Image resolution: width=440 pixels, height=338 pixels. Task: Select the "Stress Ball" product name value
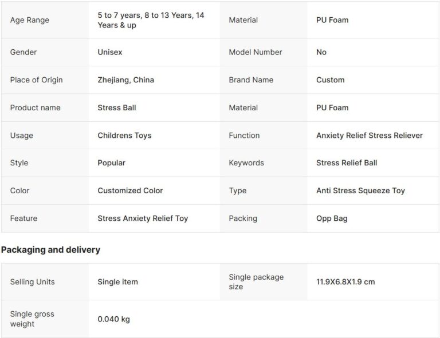(x=117, y=108)
